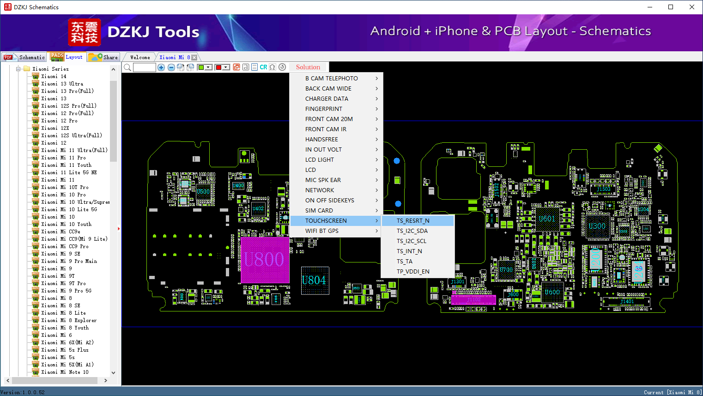Select Xiaomi Mi CC9e in the tree

point(61,232)
